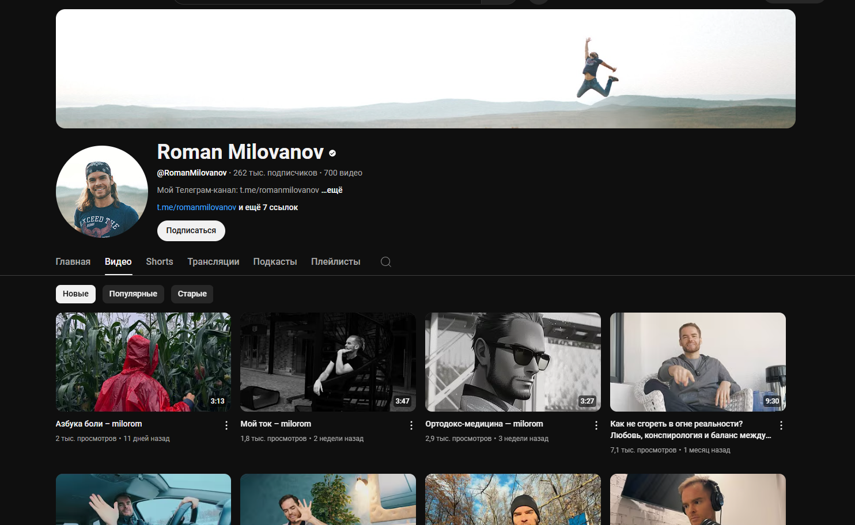Show "и ещё 7 ссылок" links list

tap(268, 207)
